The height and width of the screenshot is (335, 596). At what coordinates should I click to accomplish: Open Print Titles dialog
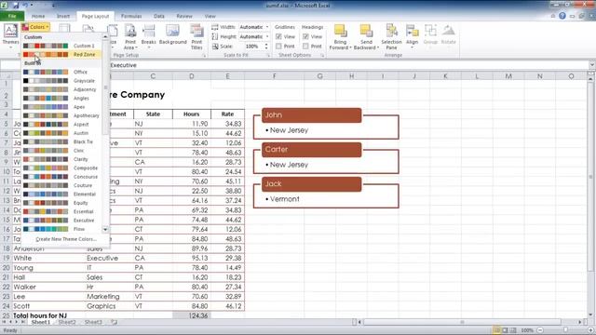click(x=196, y=36)
